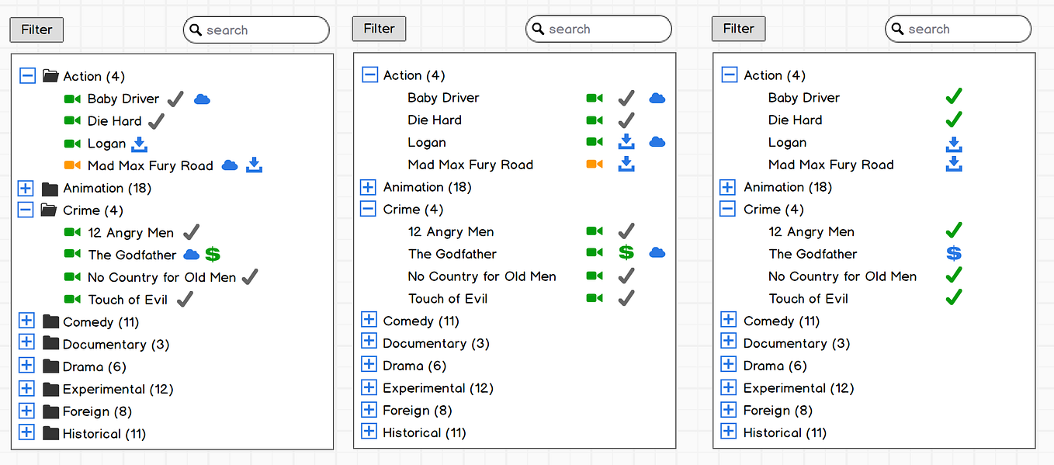
Task: Click the middle panel's Filter button
Action: point(379,29)
